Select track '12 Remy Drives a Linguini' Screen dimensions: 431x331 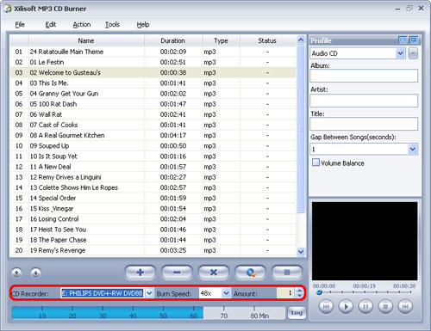(153, 177)
